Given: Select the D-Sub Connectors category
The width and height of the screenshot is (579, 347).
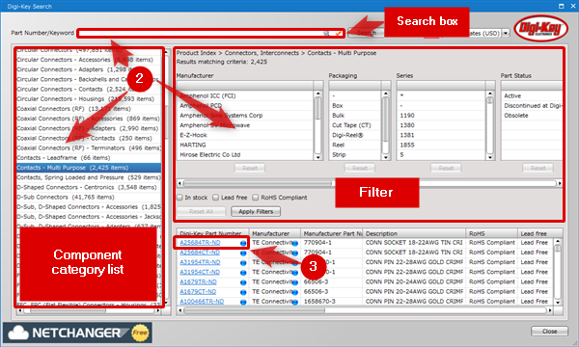Looking at the screenshot, I should (89, 198).
